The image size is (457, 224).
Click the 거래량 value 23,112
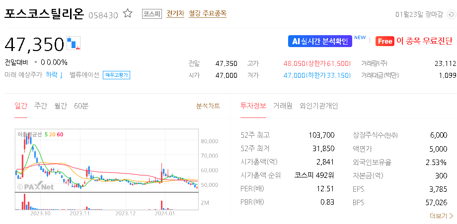[445, 63]
